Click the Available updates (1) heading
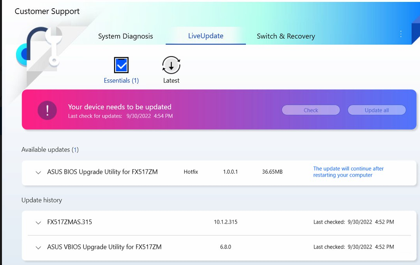Screen dimensions: 420x265 (x=50, y=150)
